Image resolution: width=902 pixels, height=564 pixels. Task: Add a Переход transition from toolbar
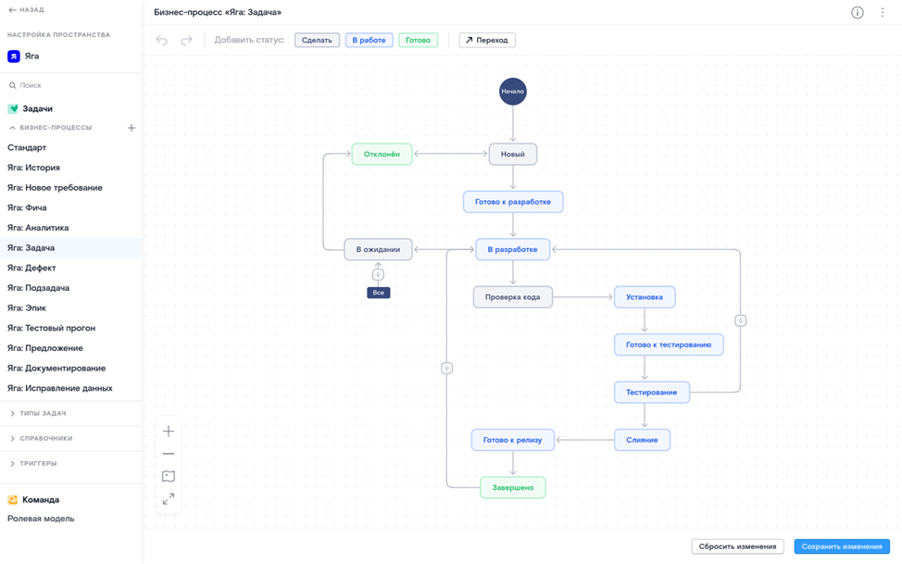tap(487, 40)
